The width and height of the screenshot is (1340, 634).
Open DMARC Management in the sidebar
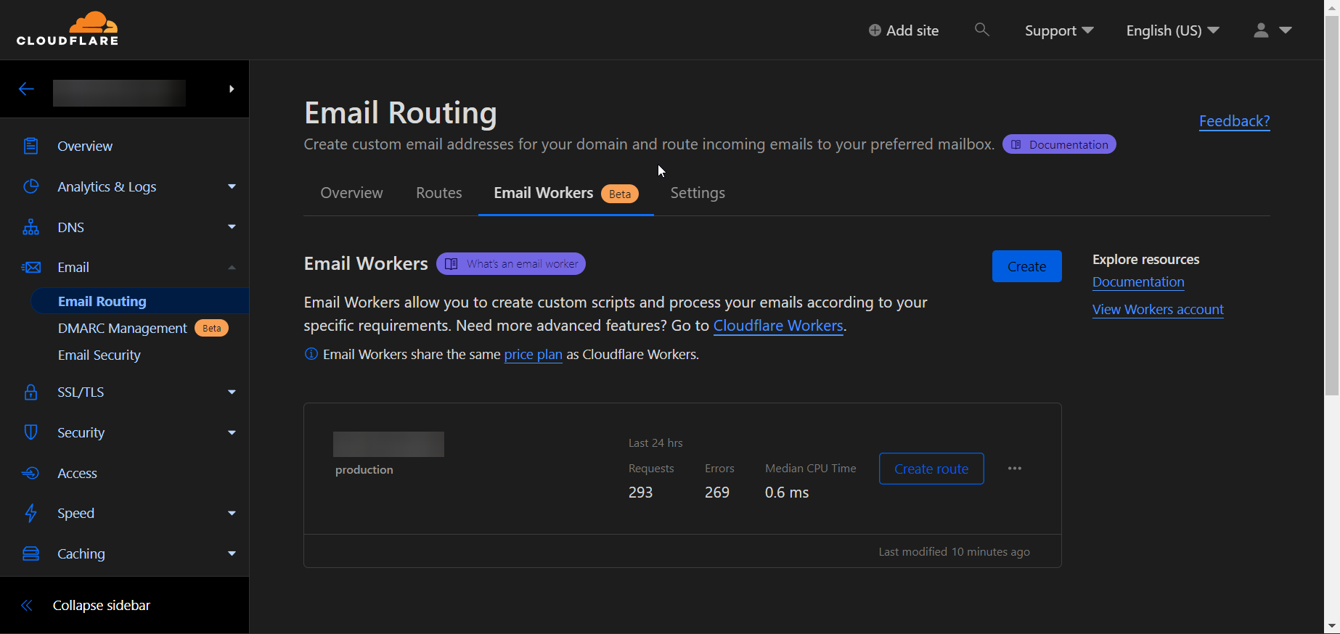122,328
